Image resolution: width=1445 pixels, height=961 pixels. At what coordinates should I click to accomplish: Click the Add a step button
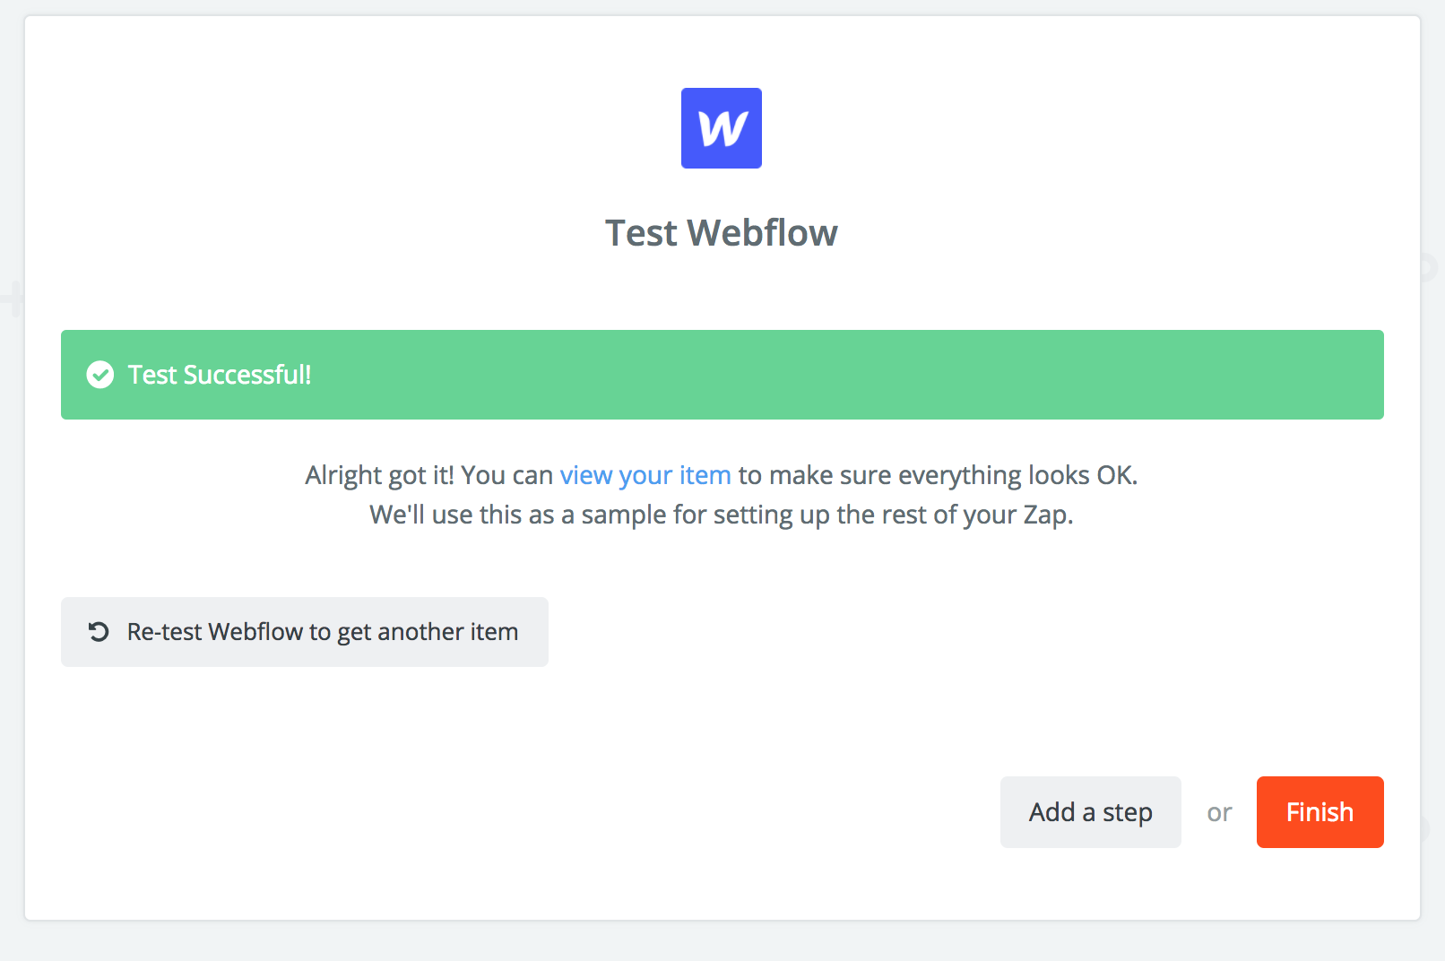coord(1090,812)
